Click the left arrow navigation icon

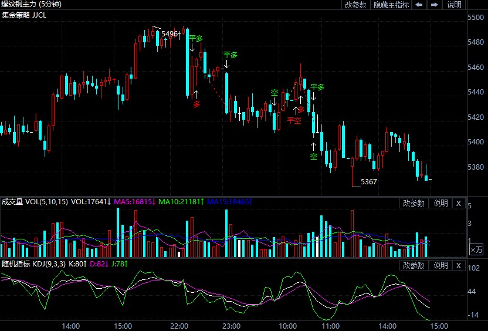click(x=419, y=5)
